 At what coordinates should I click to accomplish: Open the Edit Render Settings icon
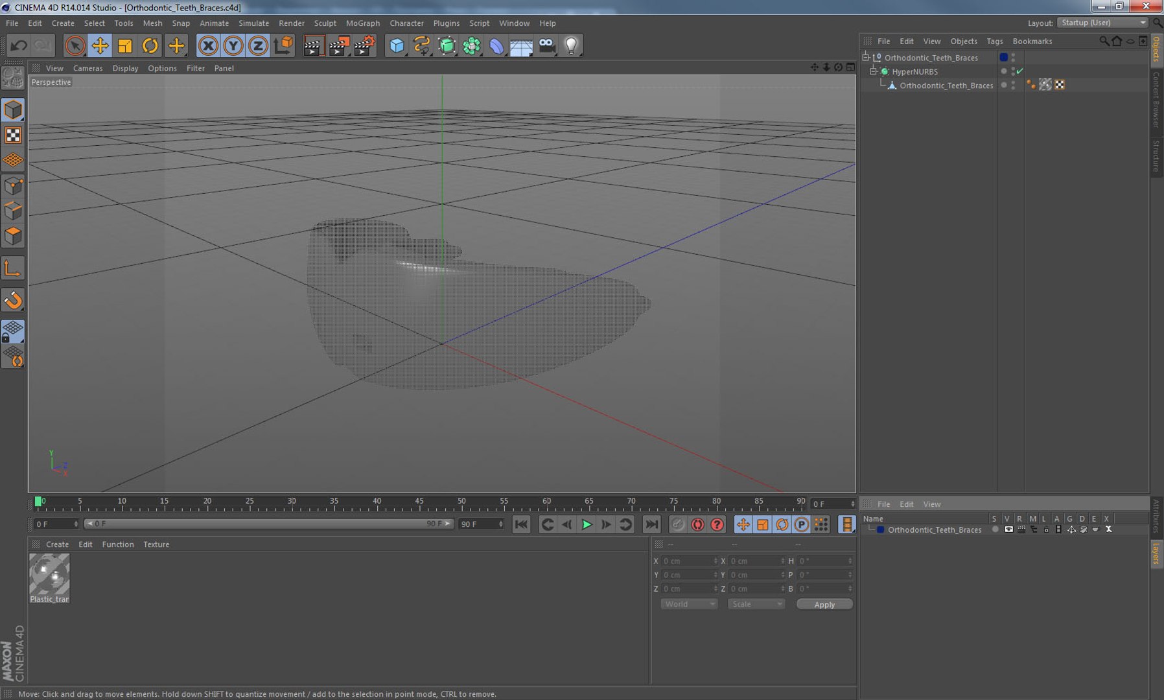click(364, 45)
